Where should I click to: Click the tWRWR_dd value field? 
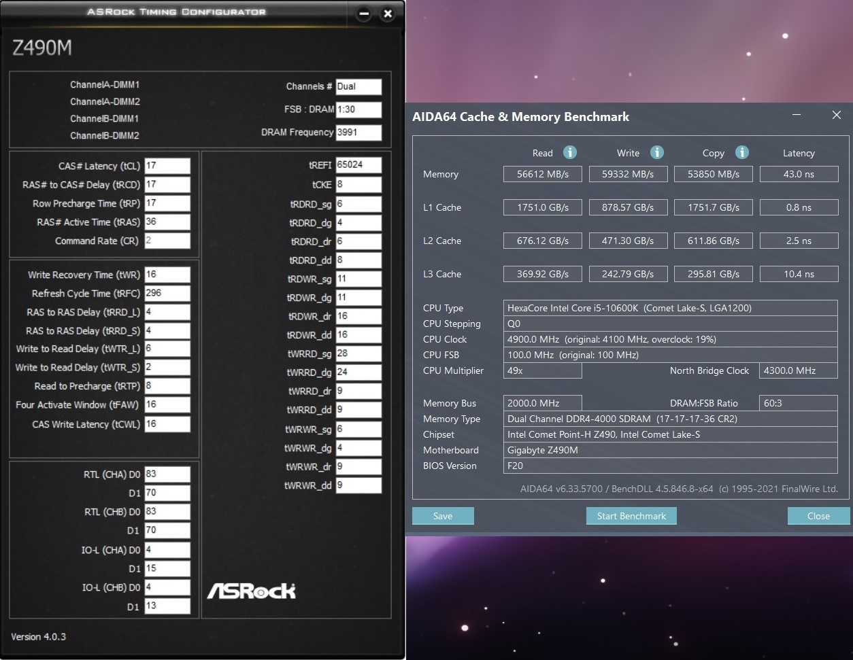(x=358, y=485)
